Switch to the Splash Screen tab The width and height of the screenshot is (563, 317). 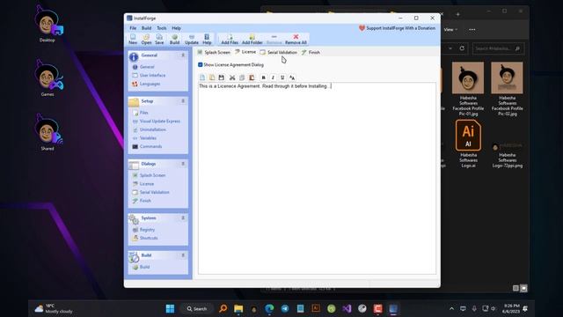[x=214, y=53]
